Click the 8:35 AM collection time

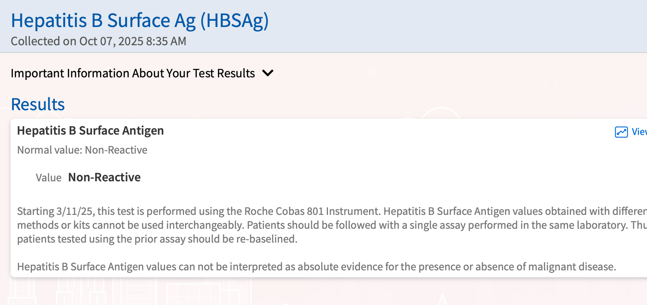tap(166, 41)
